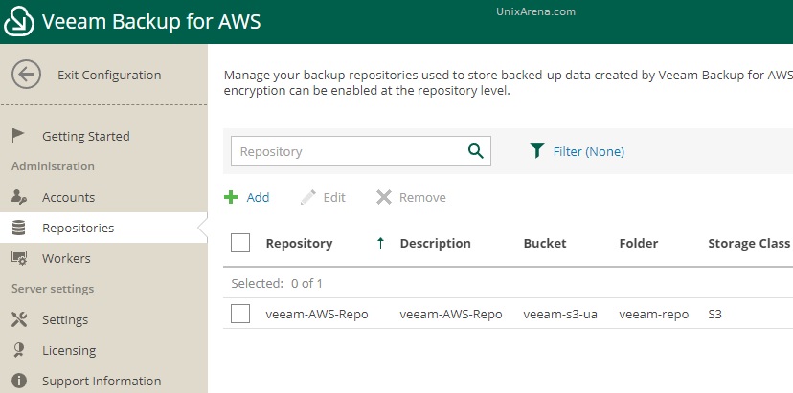Click the funnel filter icon
Image resolution: width=793 pixels, height=393 pixels.
pos(537,151)
